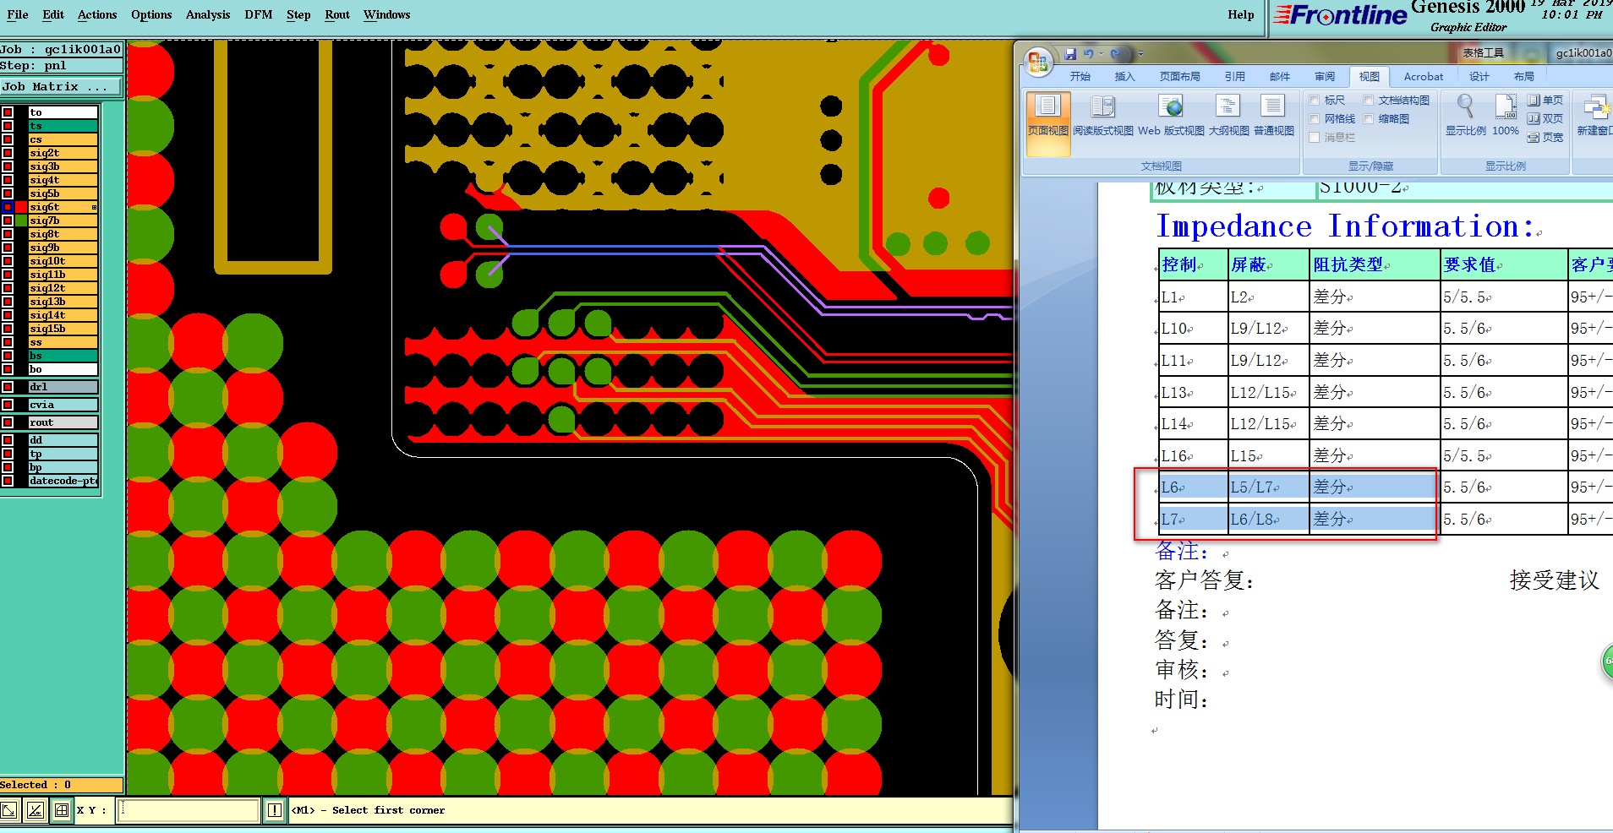
Task: Enable the 标尺 ruler checkbox
Action: [x=1315, y=101]
